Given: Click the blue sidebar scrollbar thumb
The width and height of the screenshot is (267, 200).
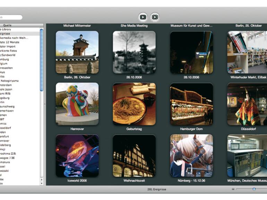Looking at the screenshot, I should [x=42, y=59].
